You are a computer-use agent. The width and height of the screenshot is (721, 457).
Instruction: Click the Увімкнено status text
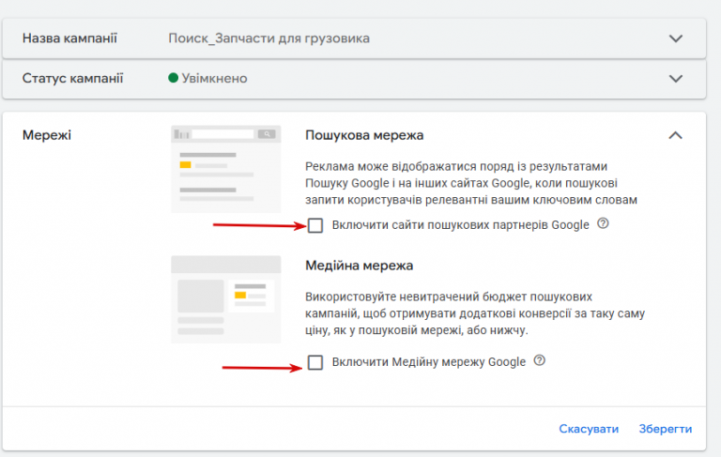tap(214, 79)
